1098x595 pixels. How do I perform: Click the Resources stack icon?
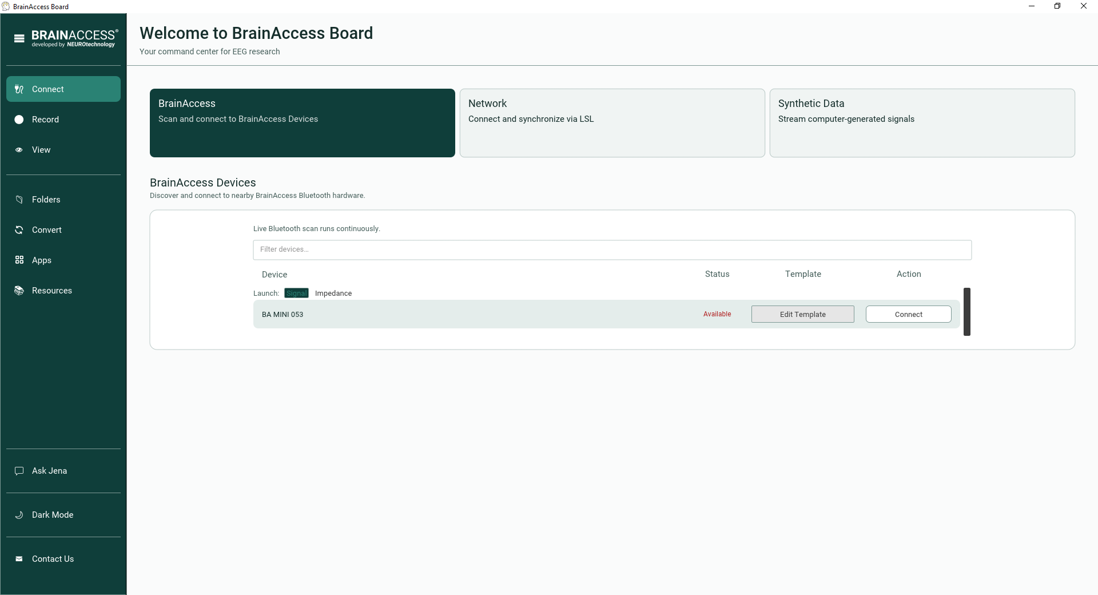[19, 291]
